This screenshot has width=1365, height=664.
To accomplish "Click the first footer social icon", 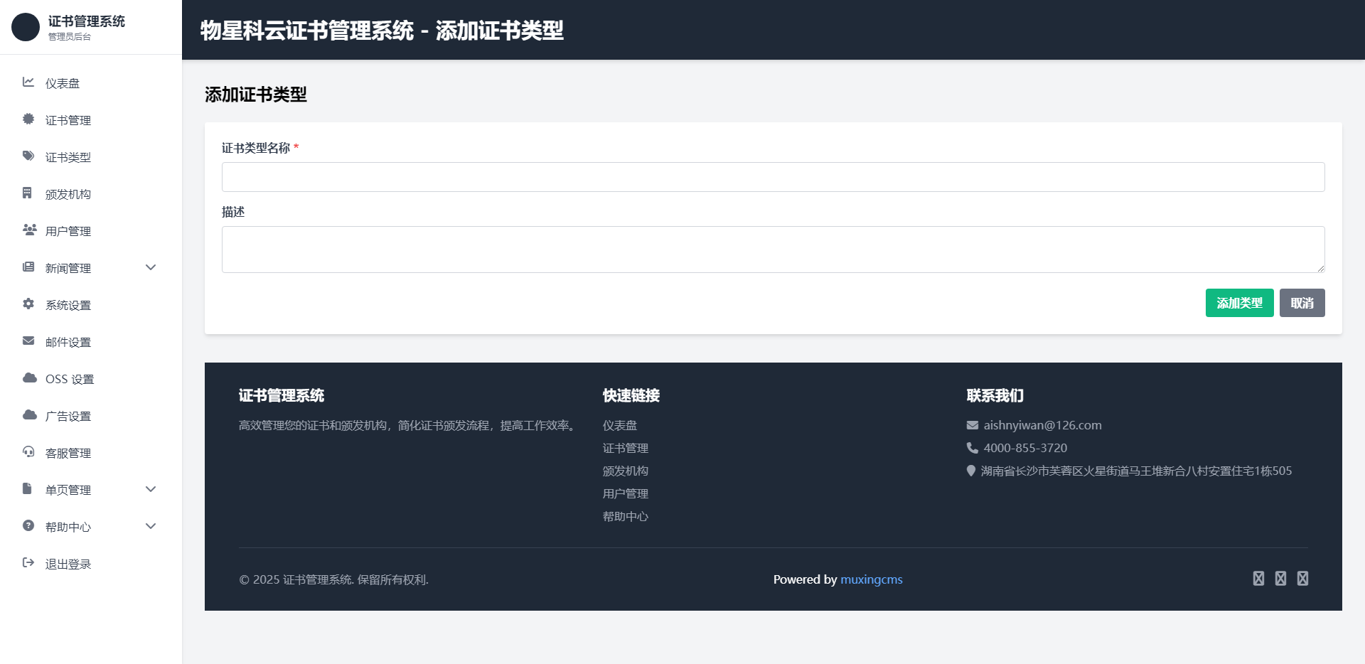I will pyautogui.click(x=1258, y=579).
